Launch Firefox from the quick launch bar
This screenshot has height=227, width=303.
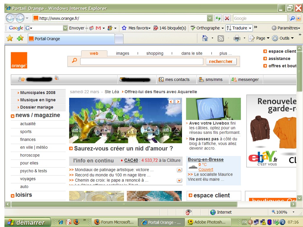click(x=76, y=222)
